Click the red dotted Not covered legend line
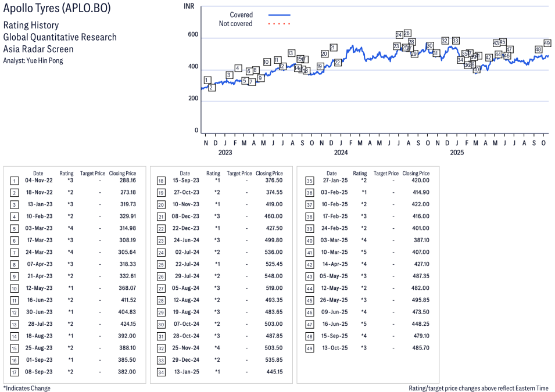Screen dimensions: 555x392 point(279,24)
